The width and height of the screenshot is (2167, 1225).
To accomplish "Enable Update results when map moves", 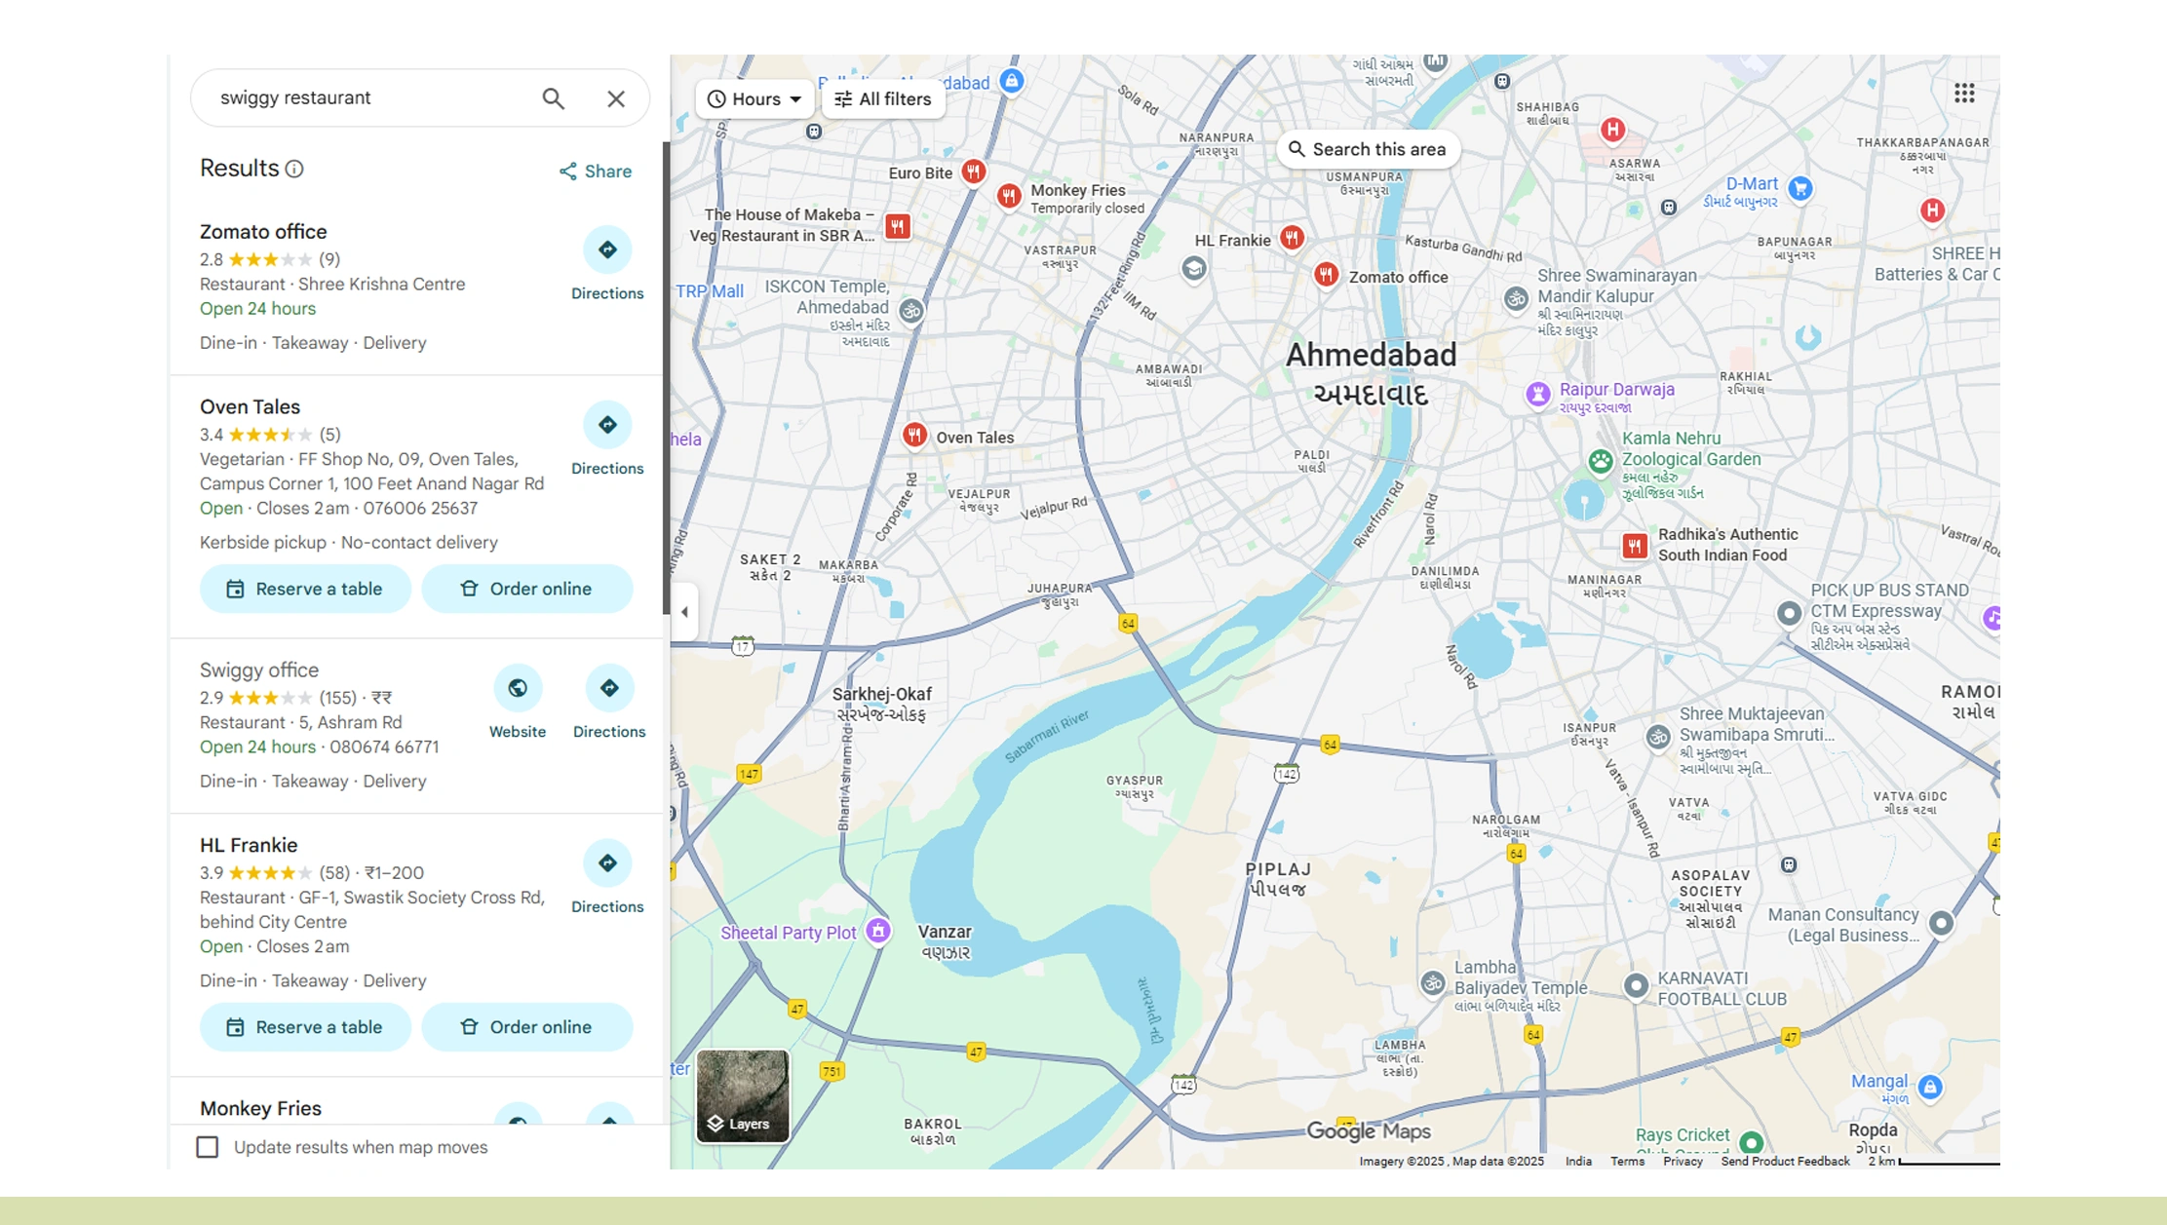I will (208, 1147).
